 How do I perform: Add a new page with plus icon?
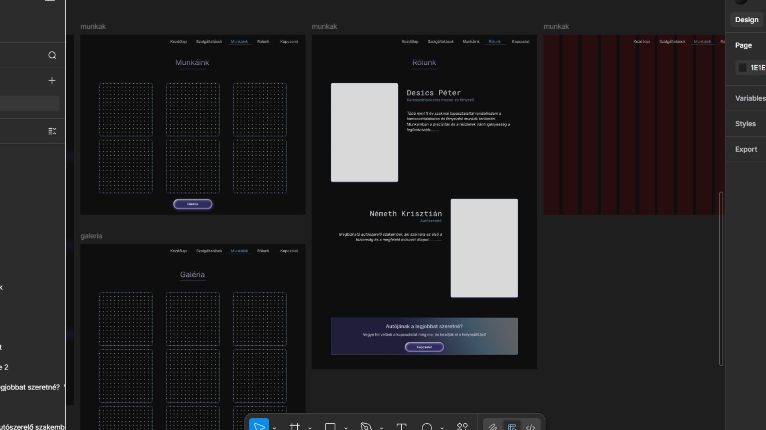tap(52, 80)
